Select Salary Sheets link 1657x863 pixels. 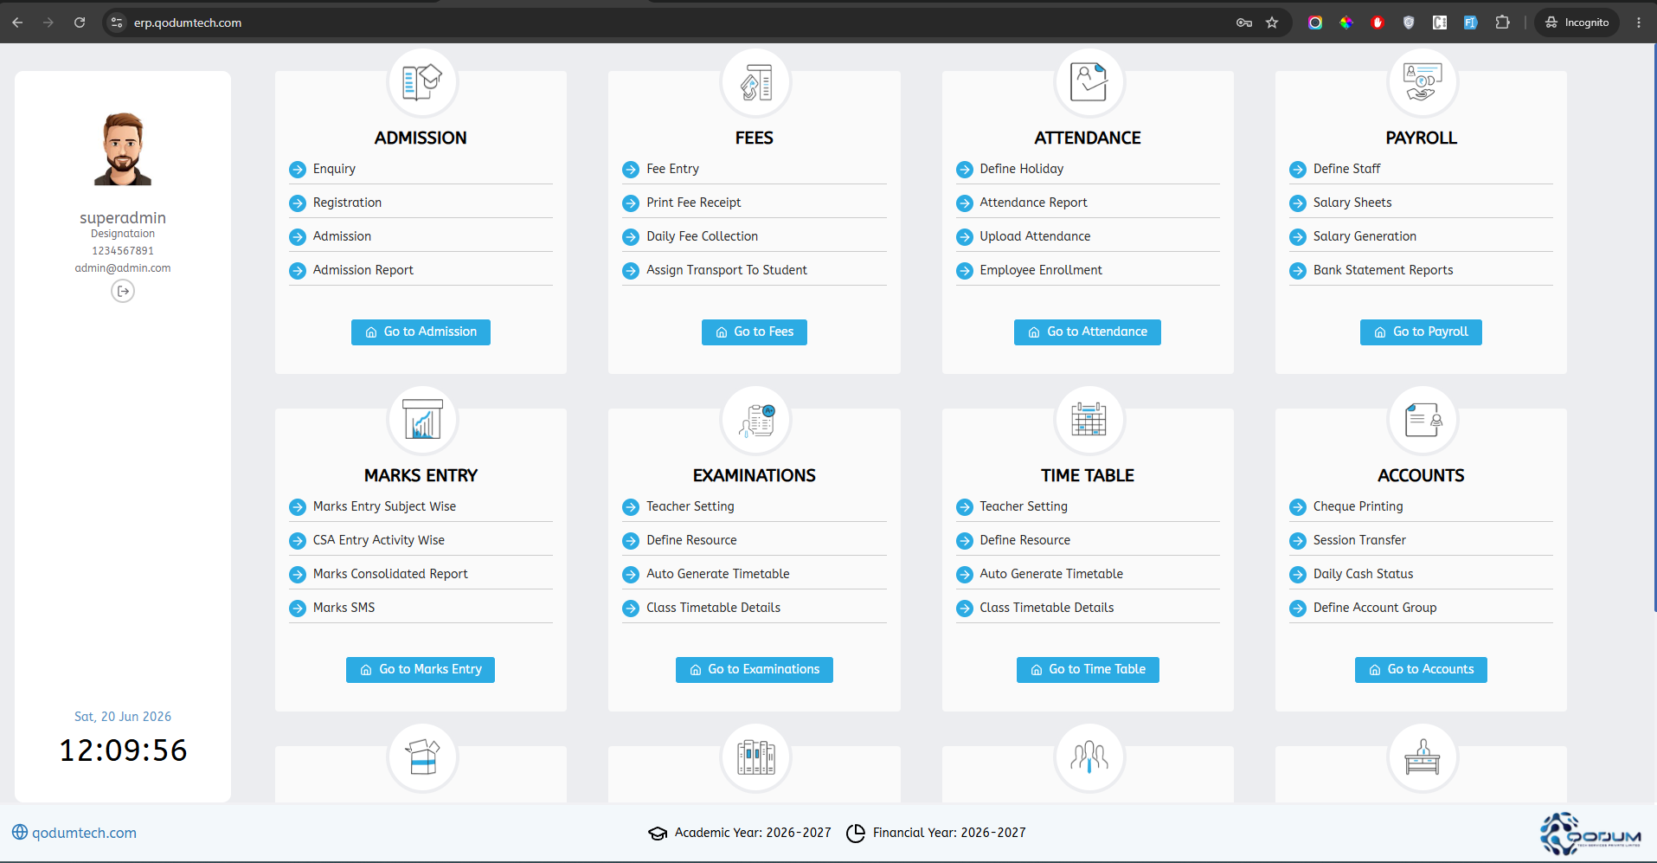[x=1352, y=203]
